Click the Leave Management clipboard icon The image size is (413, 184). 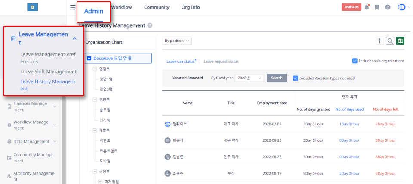point(13,38)
